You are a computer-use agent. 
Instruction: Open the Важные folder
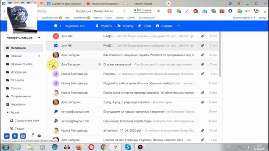point(24,56)
